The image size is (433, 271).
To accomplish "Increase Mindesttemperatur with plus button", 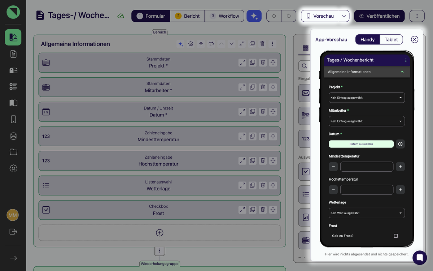I will tap(400, 167).
